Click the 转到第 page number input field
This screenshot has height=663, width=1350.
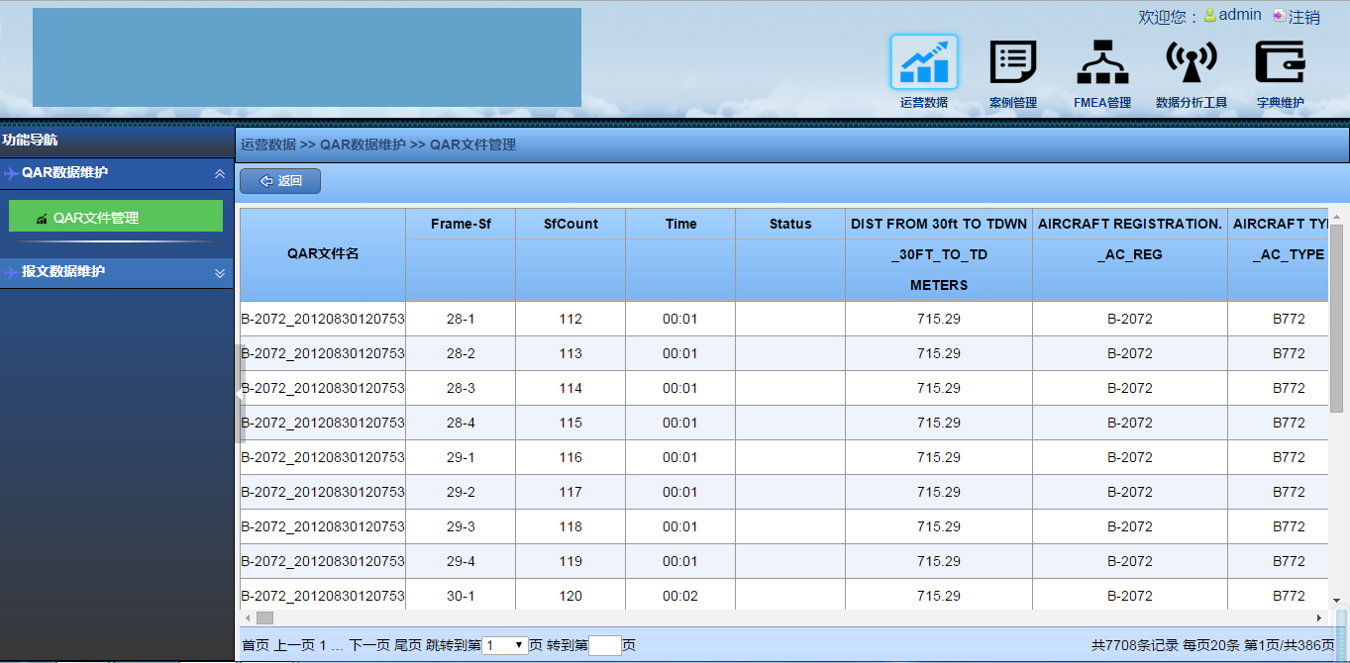[x=604, y=645]
